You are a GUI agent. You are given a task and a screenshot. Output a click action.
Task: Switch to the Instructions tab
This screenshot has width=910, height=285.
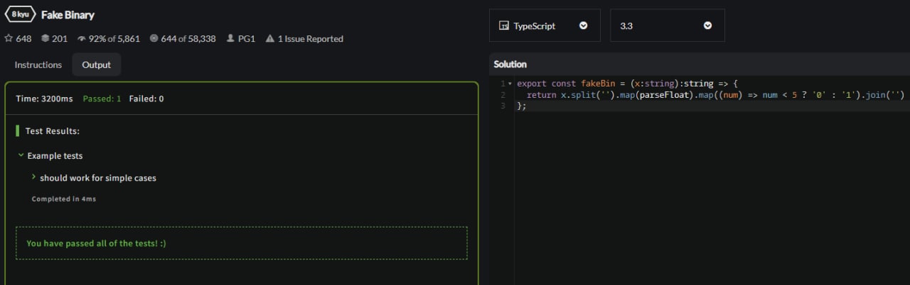point(38,65)
